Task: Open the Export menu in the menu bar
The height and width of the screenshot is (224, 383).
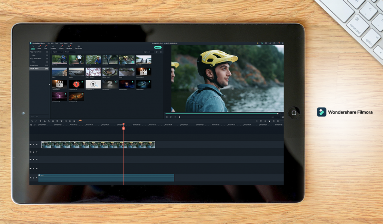Action: [x=66, y=43]
